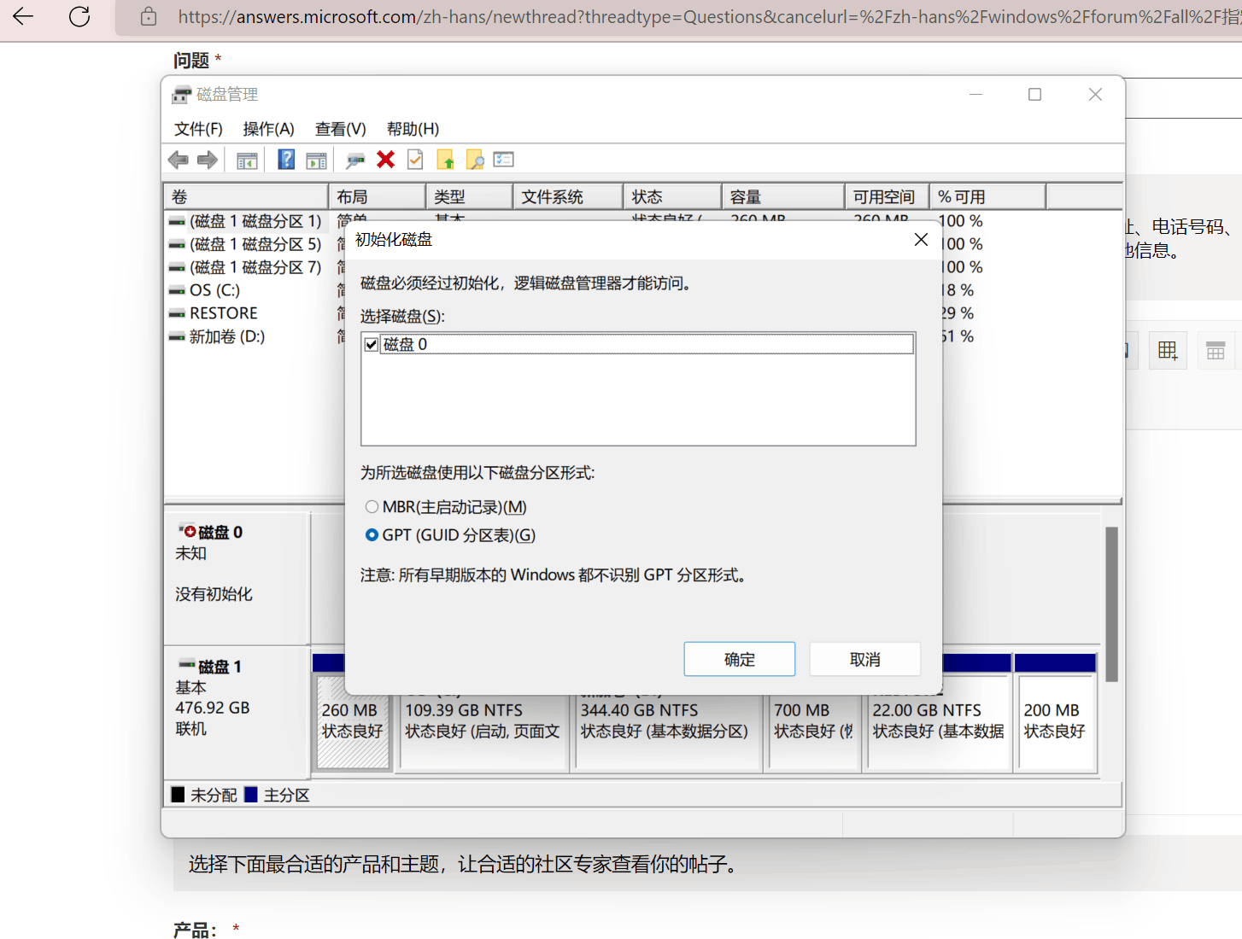Click 确定 button in initialize dialog

click(740, 659)
